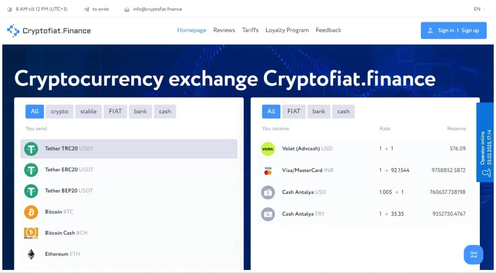Click the clock icon beside working hours
The width and height of the screenshot is (496, 273).
10,9
